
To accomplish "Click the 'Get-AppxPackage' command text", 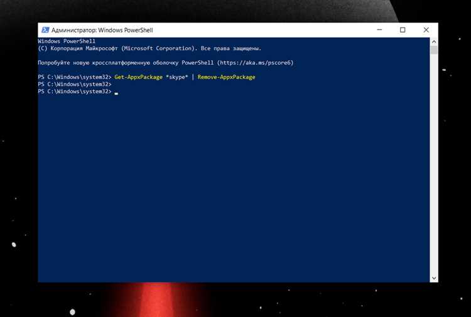I will click(x=139, y=77).
